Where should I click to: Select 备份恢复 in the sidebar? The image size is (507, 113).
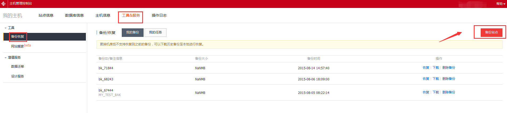pyautogui.click(x=18, y=37)
